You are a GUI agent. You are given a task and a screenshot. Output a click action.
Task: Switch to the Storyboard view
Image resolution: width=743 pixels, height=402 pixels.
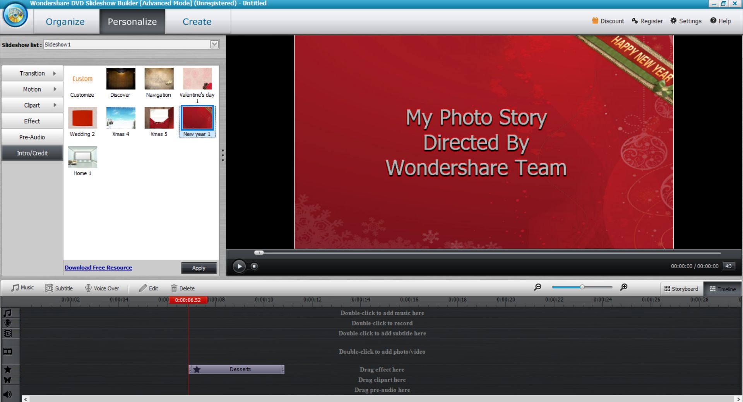tap(681, 289)
